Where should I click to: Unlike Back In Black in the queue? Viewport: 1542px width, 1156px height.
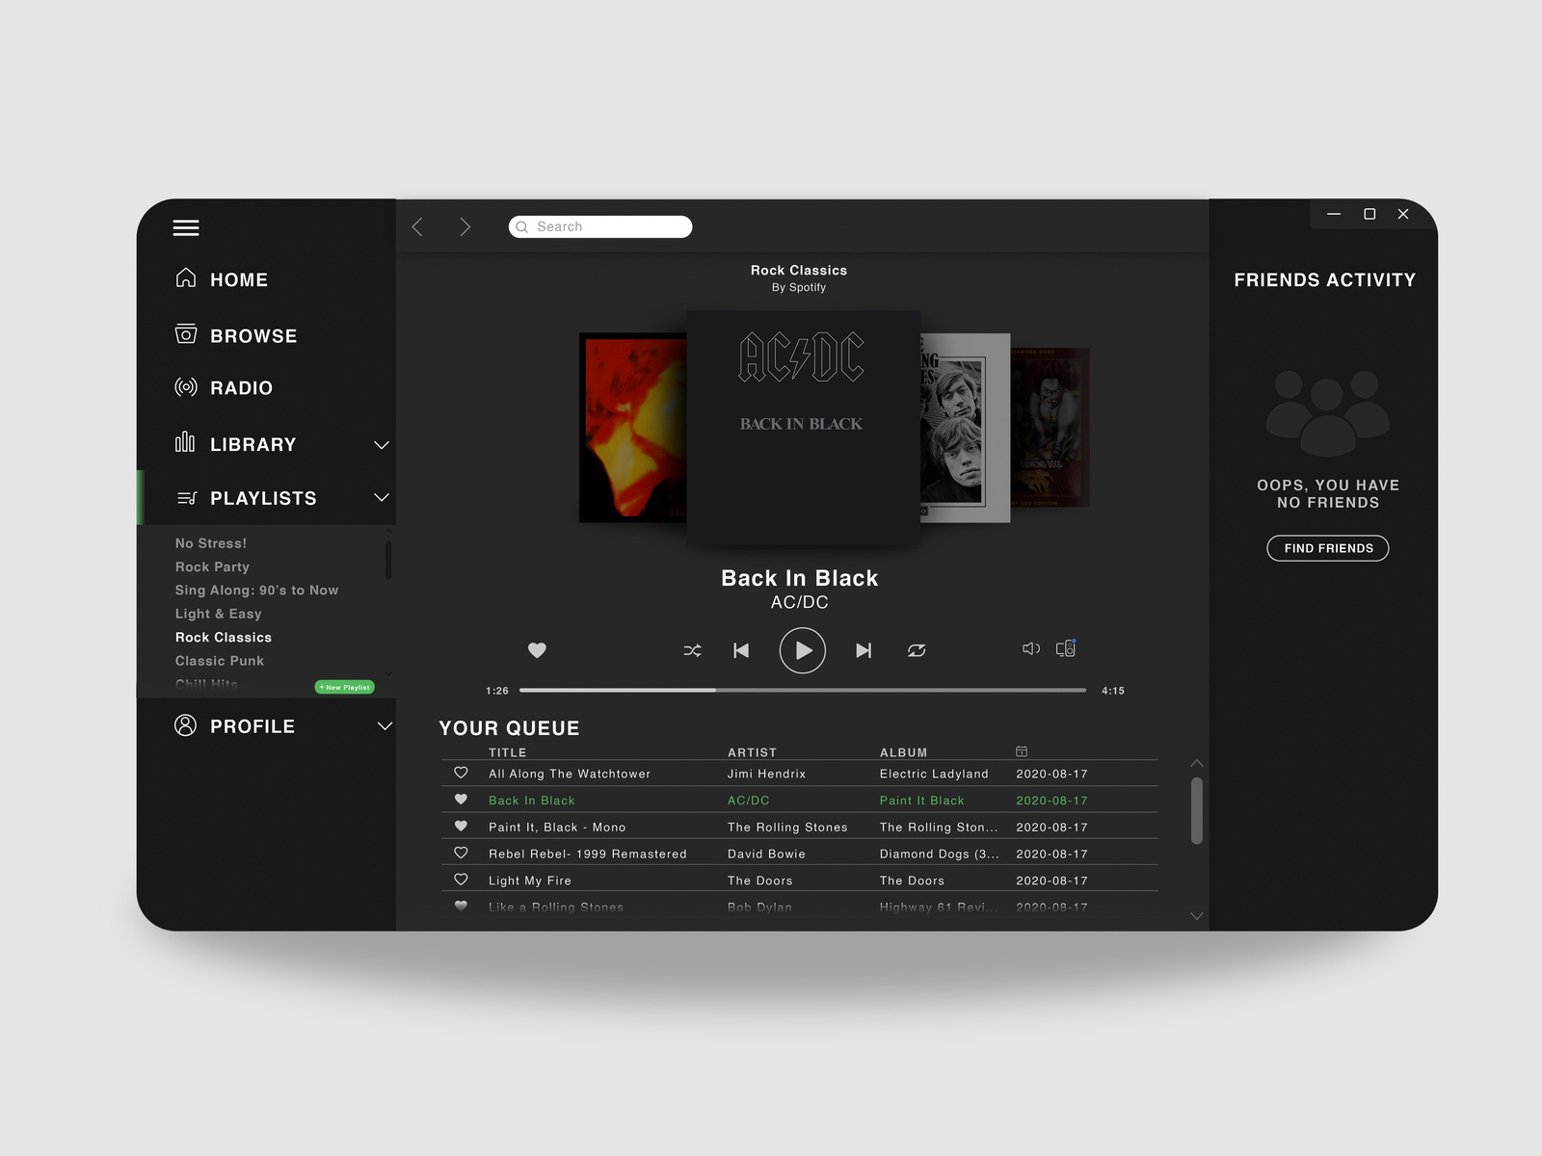point(460,800)
